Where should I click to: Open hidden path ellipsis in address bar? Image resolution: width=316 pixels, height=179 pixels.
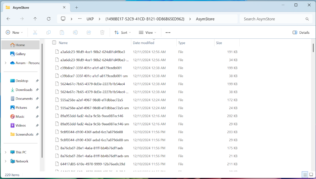(80, 19)
